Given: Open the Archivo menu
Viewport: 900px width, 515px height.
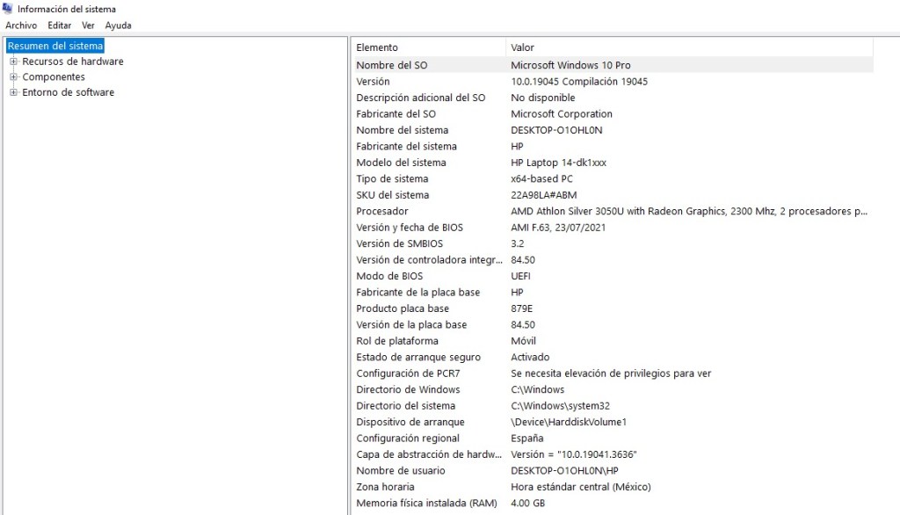Looking at the screenshot, I should [x=21, y=25].
